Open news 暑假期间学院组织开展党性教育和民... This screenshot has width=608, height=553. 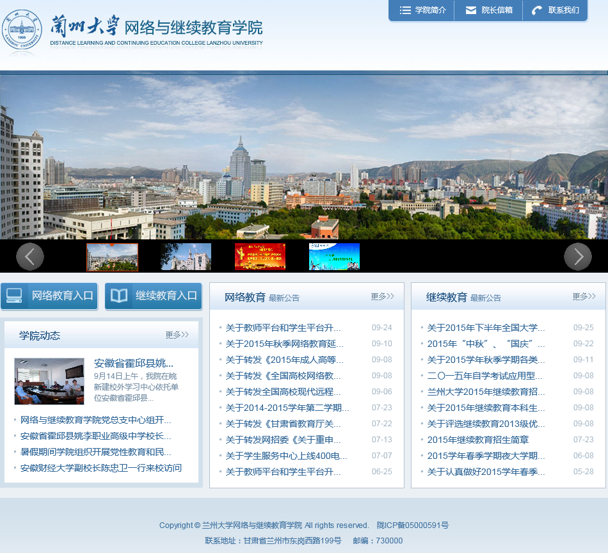point(96,452)
